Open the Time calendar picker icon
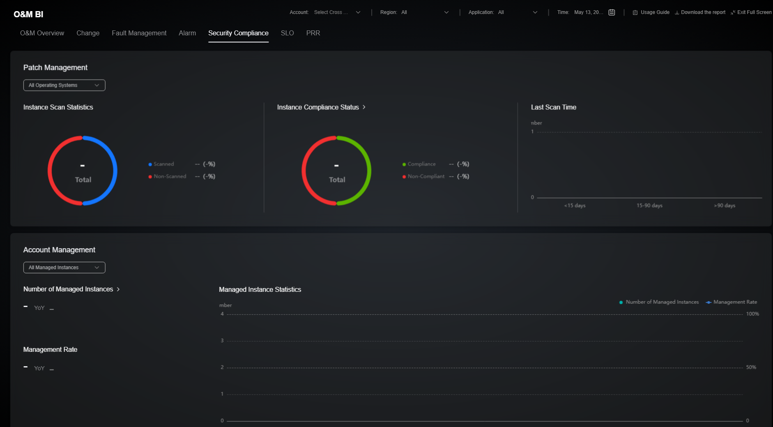This screenshot has width=773, height=427. click(612, 12)
